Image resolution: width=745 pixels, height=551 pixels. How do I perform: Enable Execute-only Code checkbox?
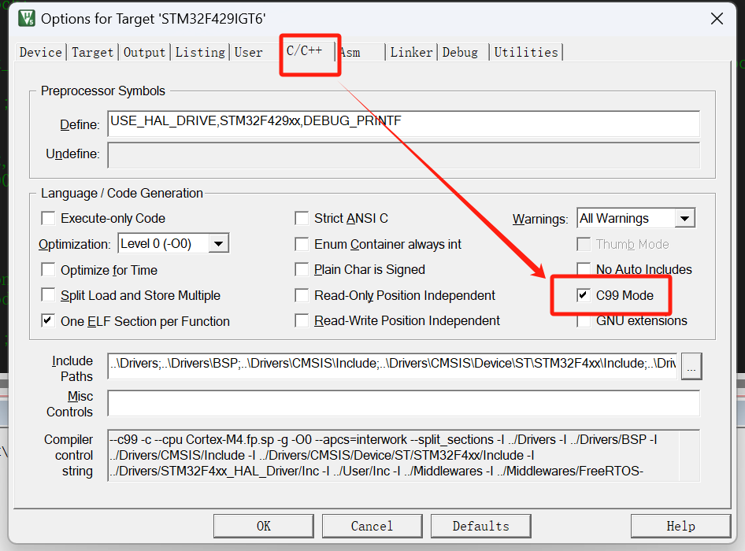(x=49, y=219)
